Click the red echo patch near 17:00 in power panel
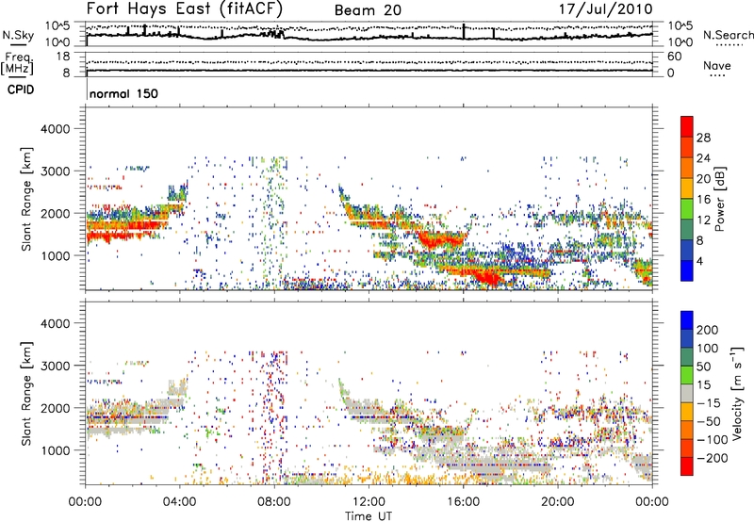The height and width of the screenshot is (522, 754). [x=487, y=277]
